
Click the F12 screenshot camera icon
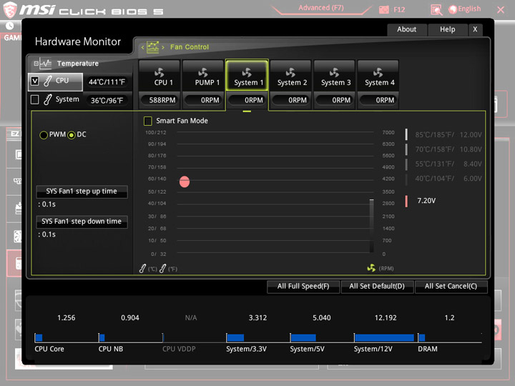tap(384, 10)
